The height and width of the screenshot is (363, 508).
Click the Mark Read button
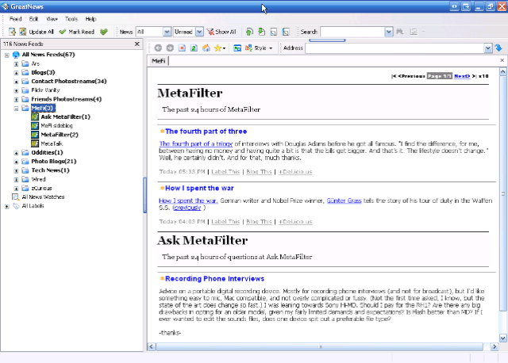coord(77,32)
